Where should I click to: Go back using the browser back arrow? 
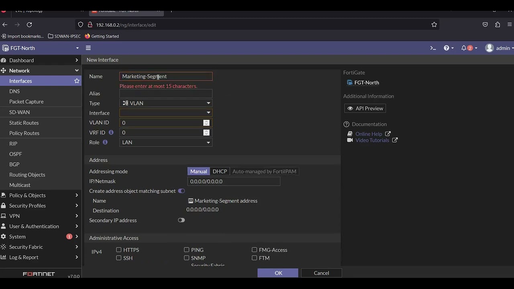(x=5, y=25)
